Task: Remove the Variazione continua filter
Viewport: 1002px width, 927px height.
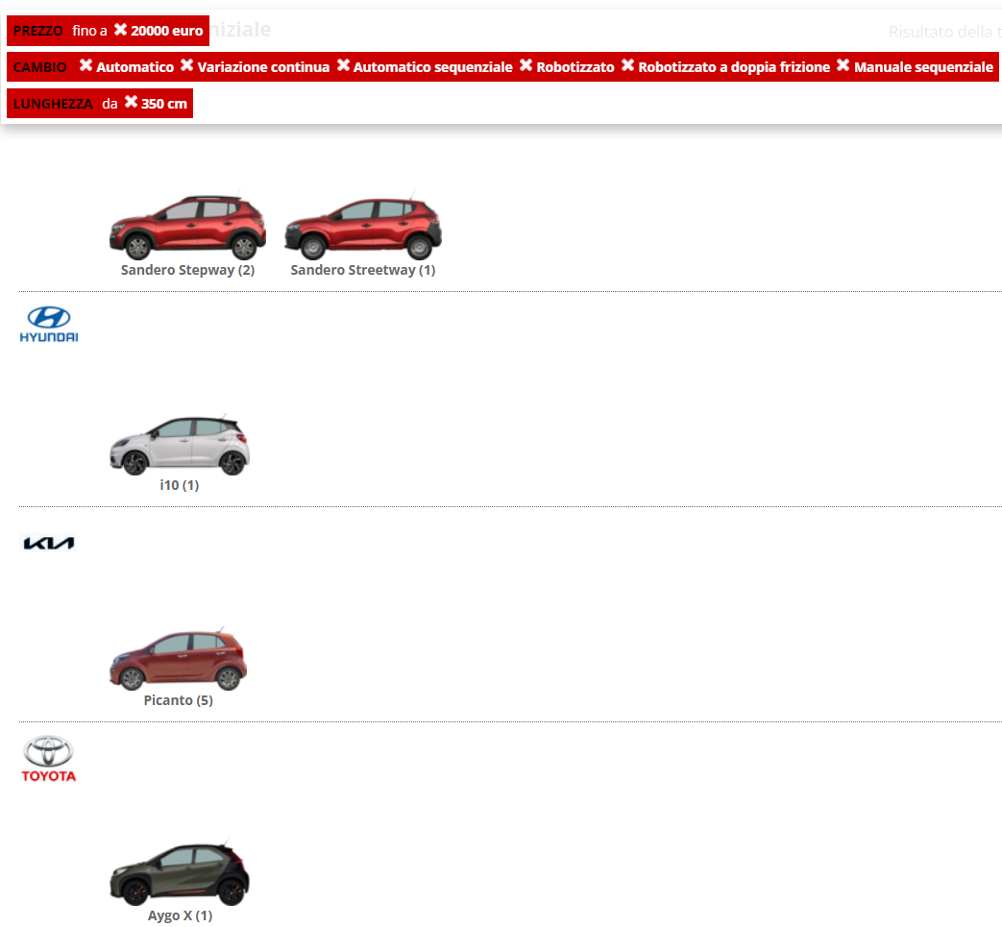Action: pos(186,65)
